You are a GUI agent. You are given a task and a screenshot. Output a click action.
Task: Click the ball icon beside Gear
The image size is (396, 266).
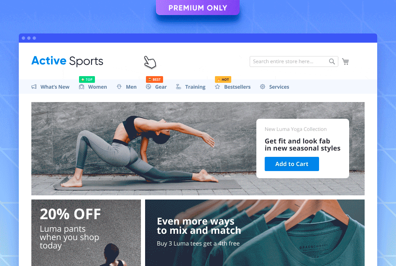pos(148,87)
